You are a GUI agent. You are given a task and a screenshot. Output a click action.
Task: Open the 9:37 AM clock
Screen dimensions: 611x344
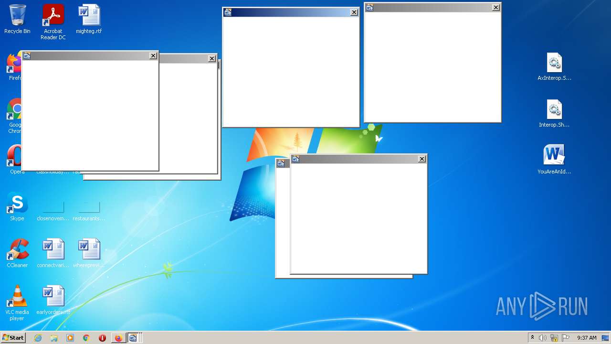point(587,338)
